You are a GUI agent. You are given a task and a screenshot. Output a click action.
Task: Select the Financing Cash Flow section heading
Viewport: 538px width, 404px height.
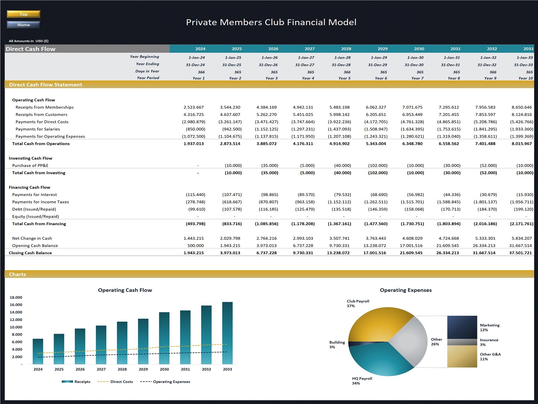tap(30, 187)
